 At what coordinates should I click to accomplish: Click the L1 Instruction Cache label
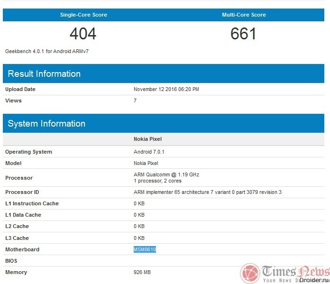click(32, 203)
